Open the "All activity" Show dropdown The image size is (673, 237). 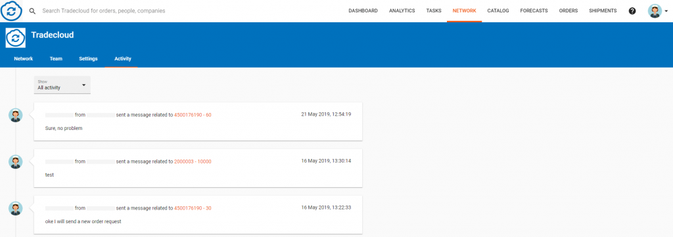click(x=62, y=85)
